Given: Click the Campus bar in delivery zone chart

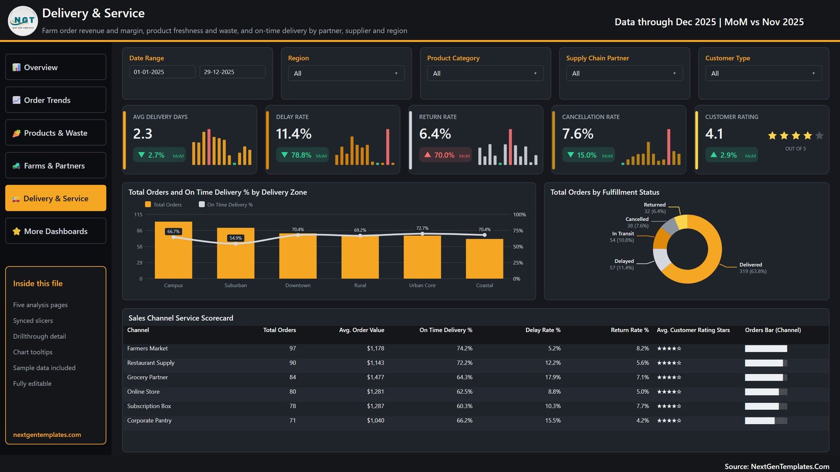Looking at the screenshot, I should tap(173, 250).
